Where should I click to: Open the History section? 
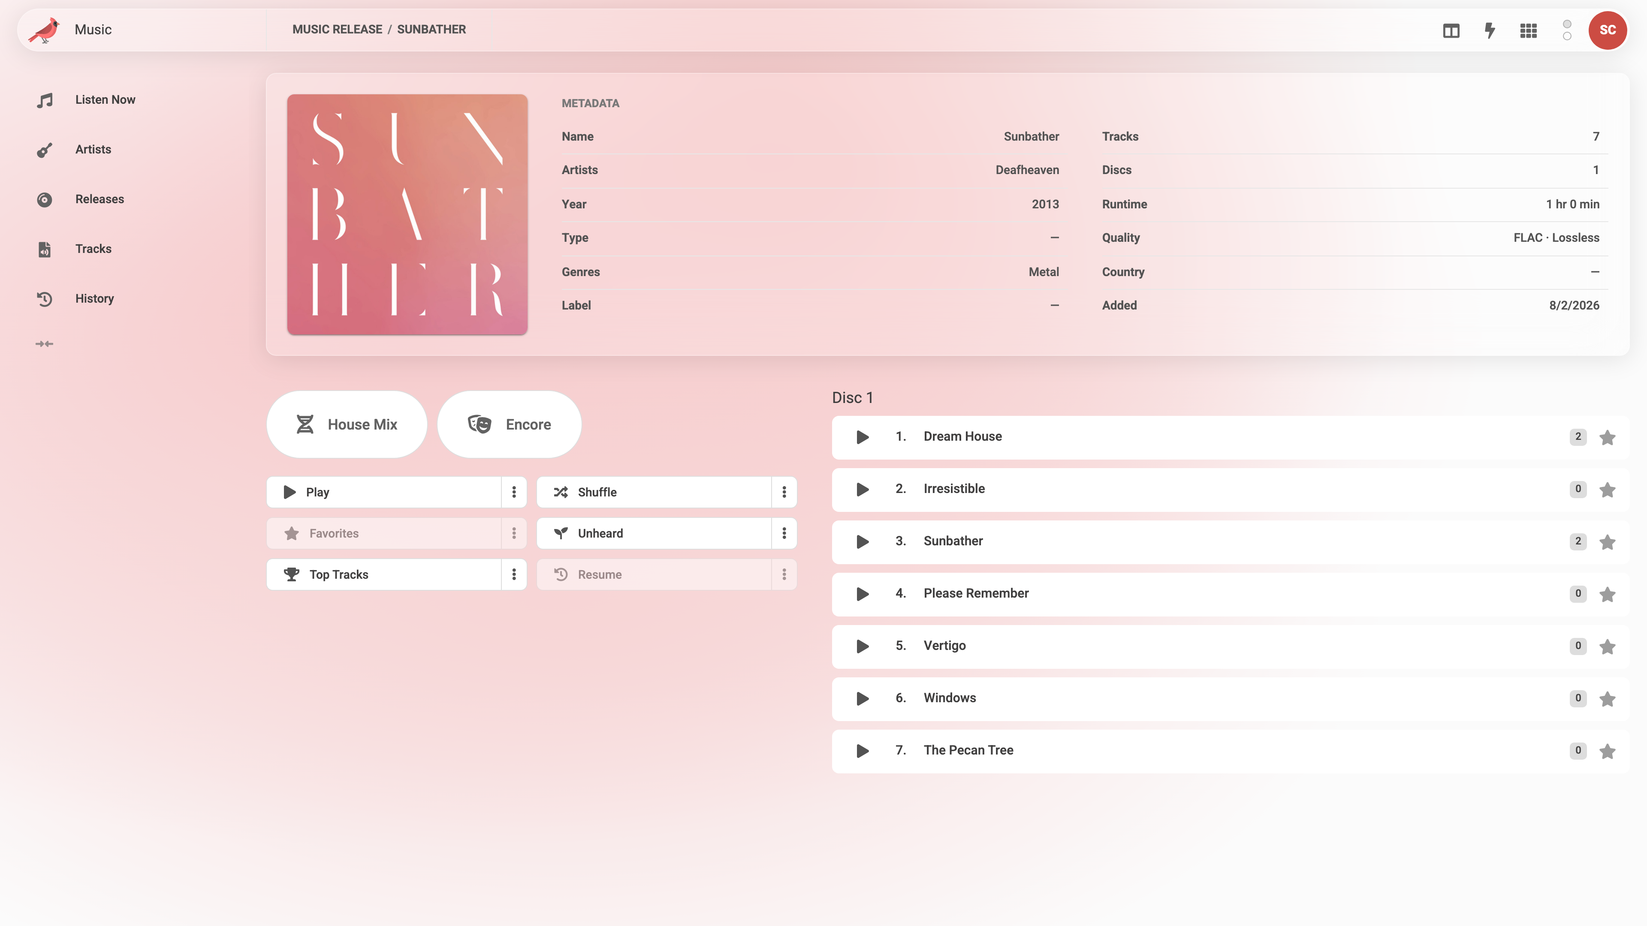[95, 298]
